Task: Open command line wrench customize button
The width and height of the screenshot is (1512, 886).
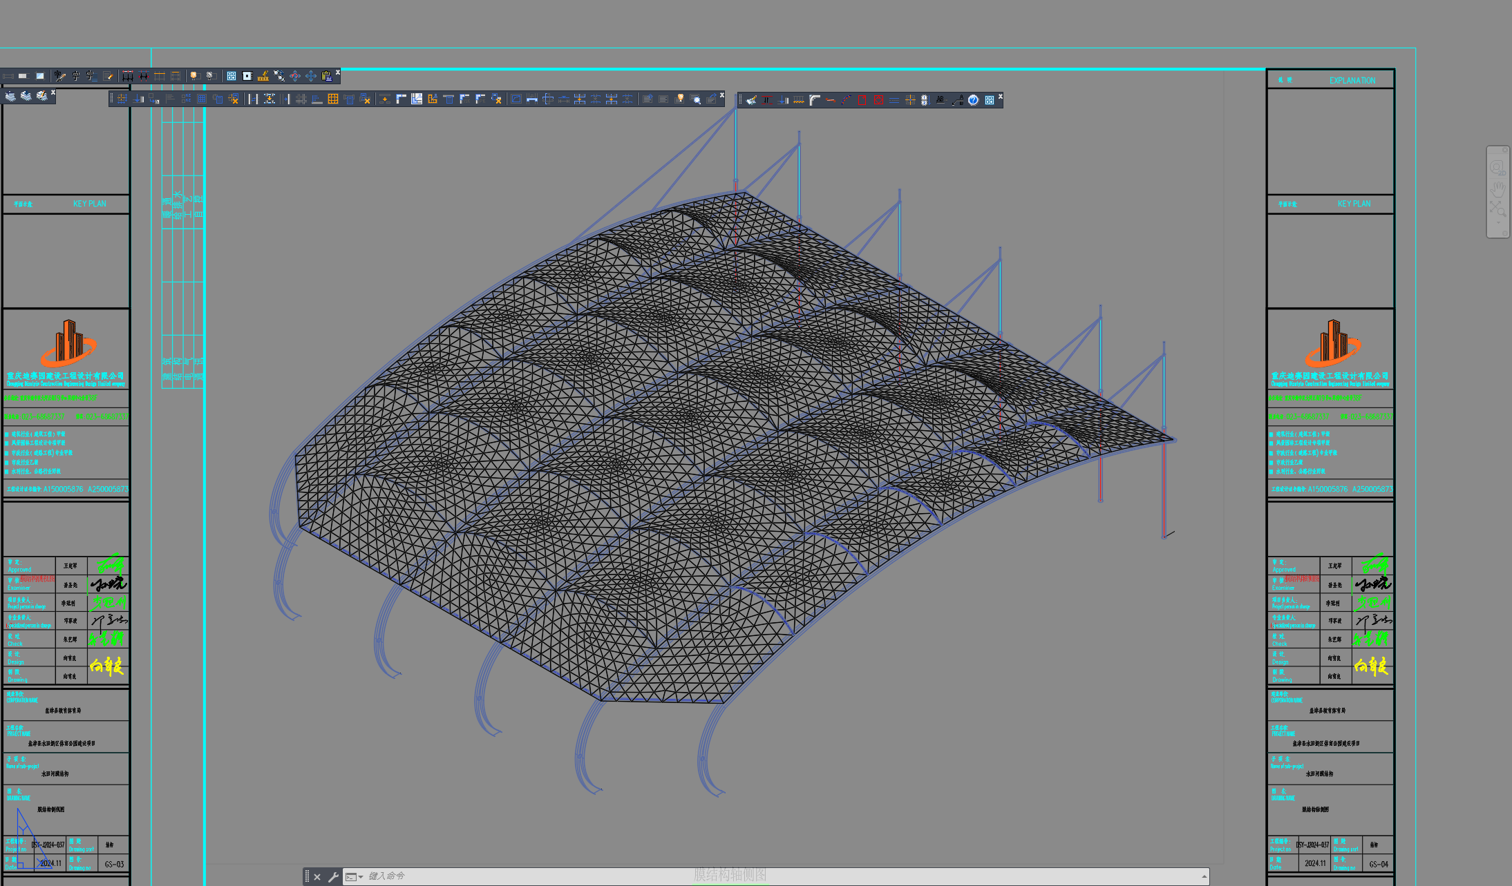Action: point(333,877)
